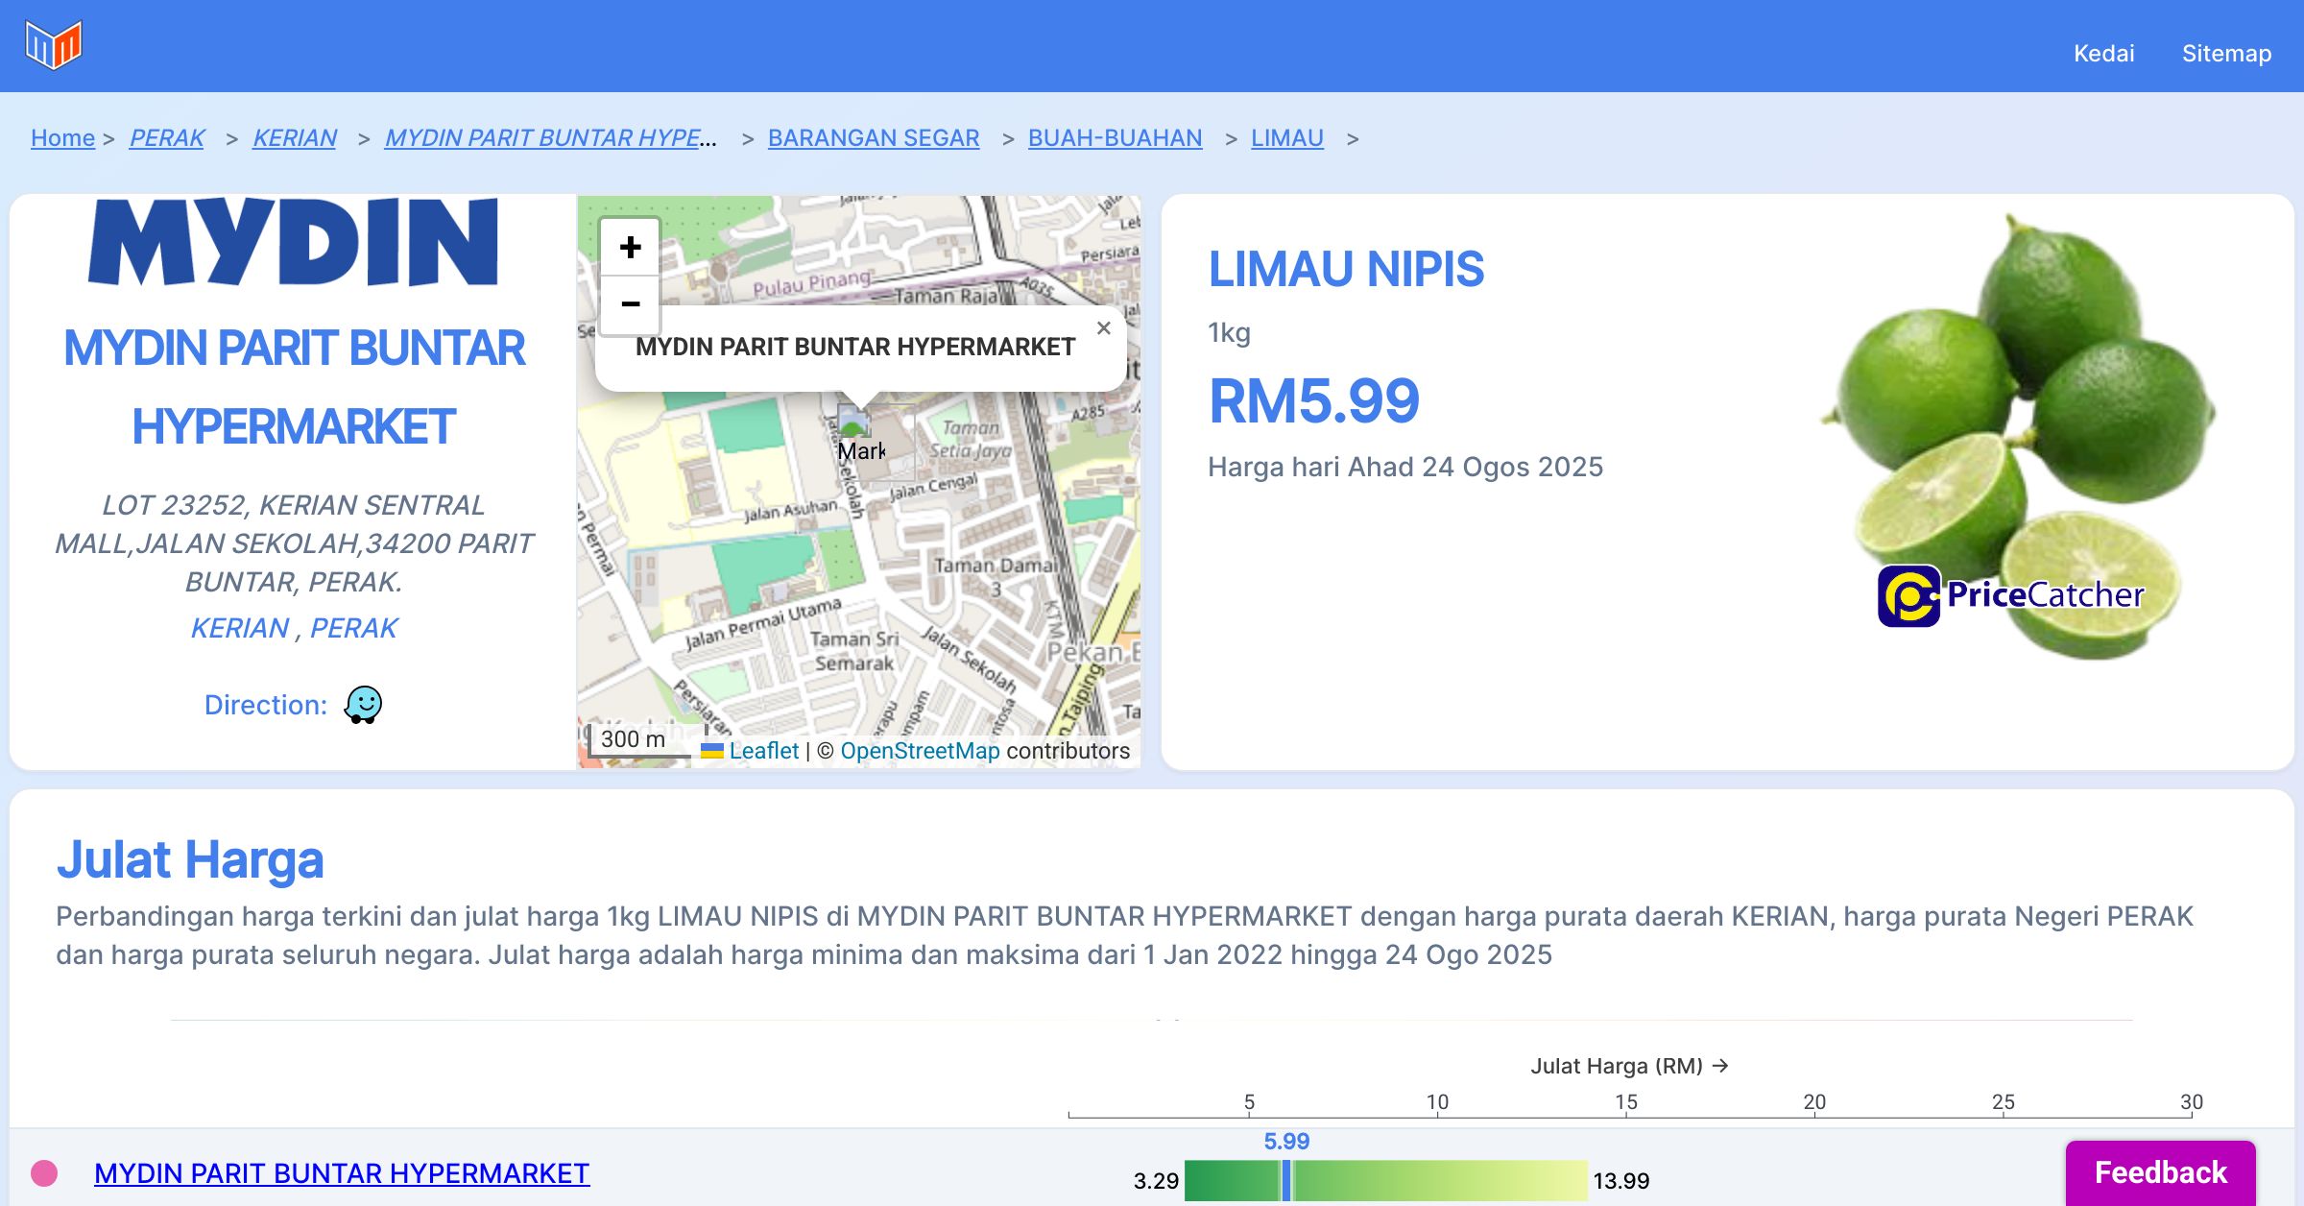Open the PERAK breadcrumb link
Viewport: 2304px width, 1206px height.
(167, 138)
